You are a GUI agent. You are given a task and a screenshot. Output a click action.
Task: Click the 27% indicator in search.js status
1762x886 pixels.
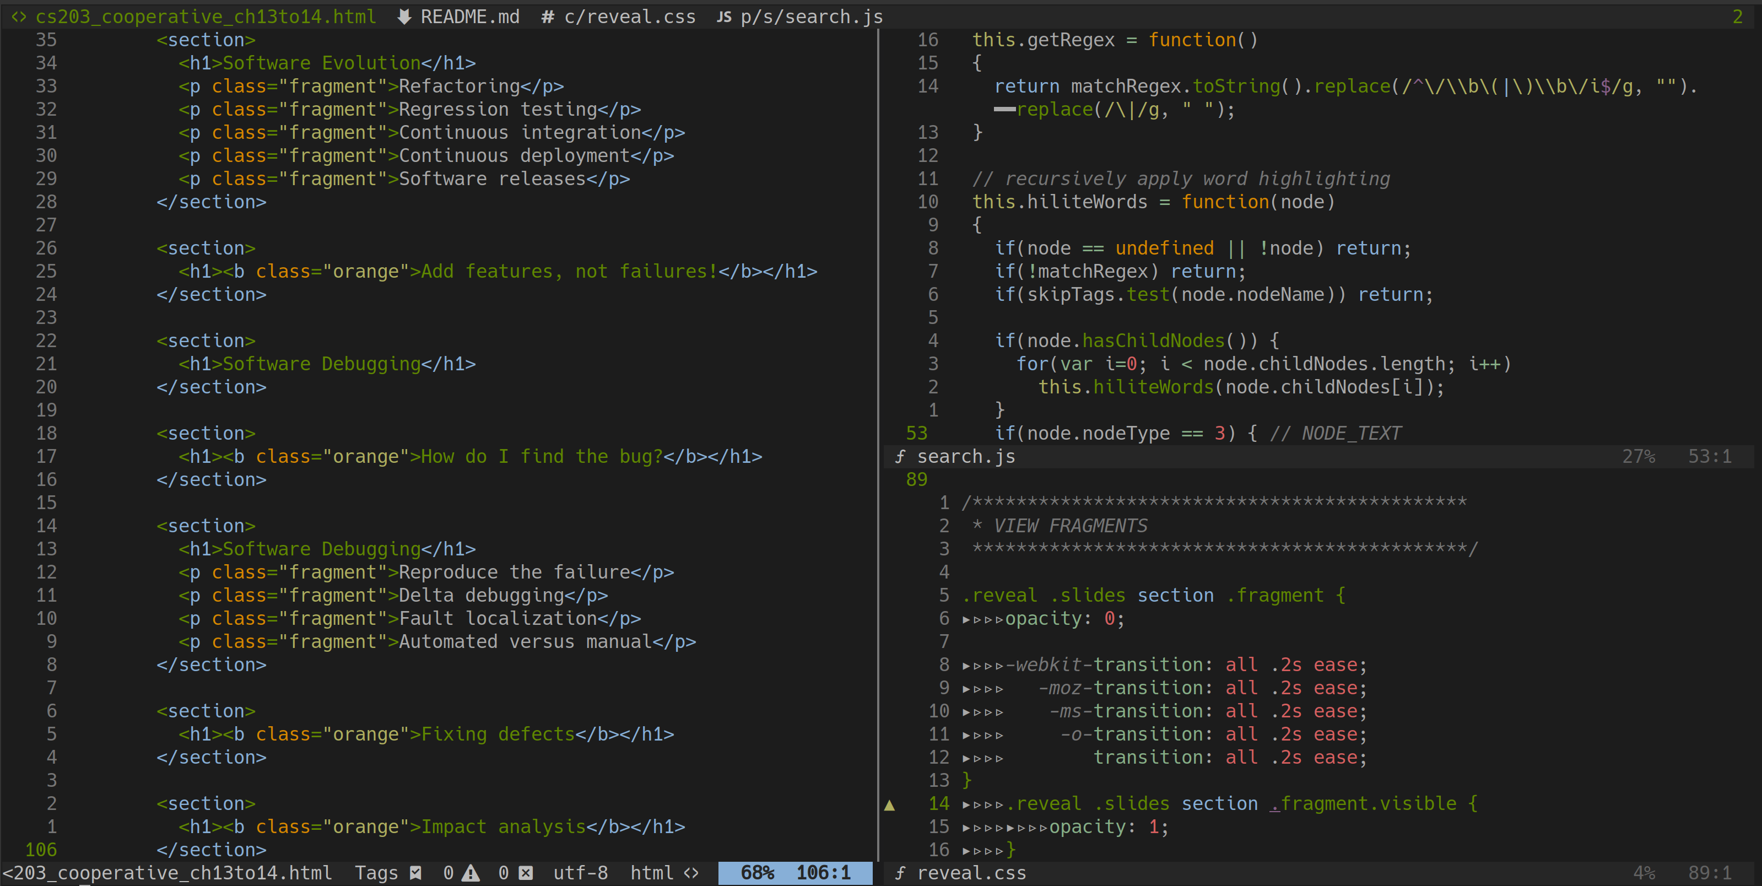(x=1638, y=456)
